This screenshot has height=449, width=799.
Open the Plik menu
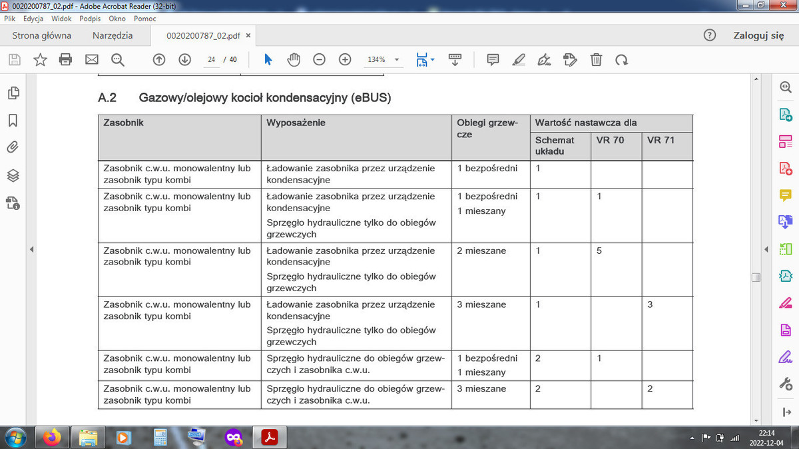[11, 19]
